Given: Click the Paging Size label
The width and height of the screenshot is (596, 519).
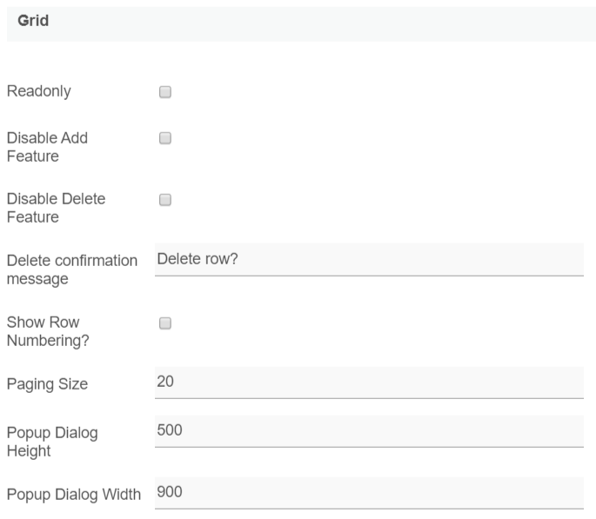Looking at the screenshot, I should tap(47, 383).
